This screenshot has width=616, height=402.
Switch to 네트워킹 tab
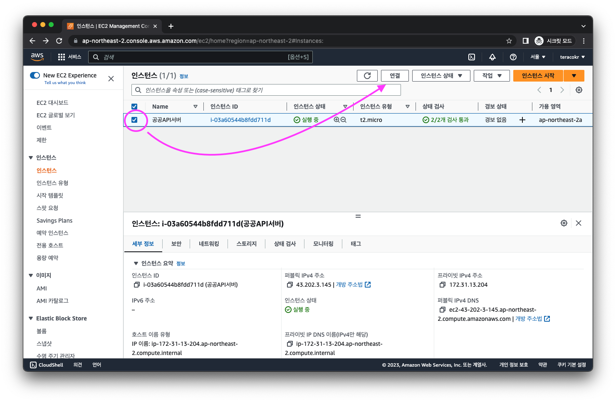point(209,244)
